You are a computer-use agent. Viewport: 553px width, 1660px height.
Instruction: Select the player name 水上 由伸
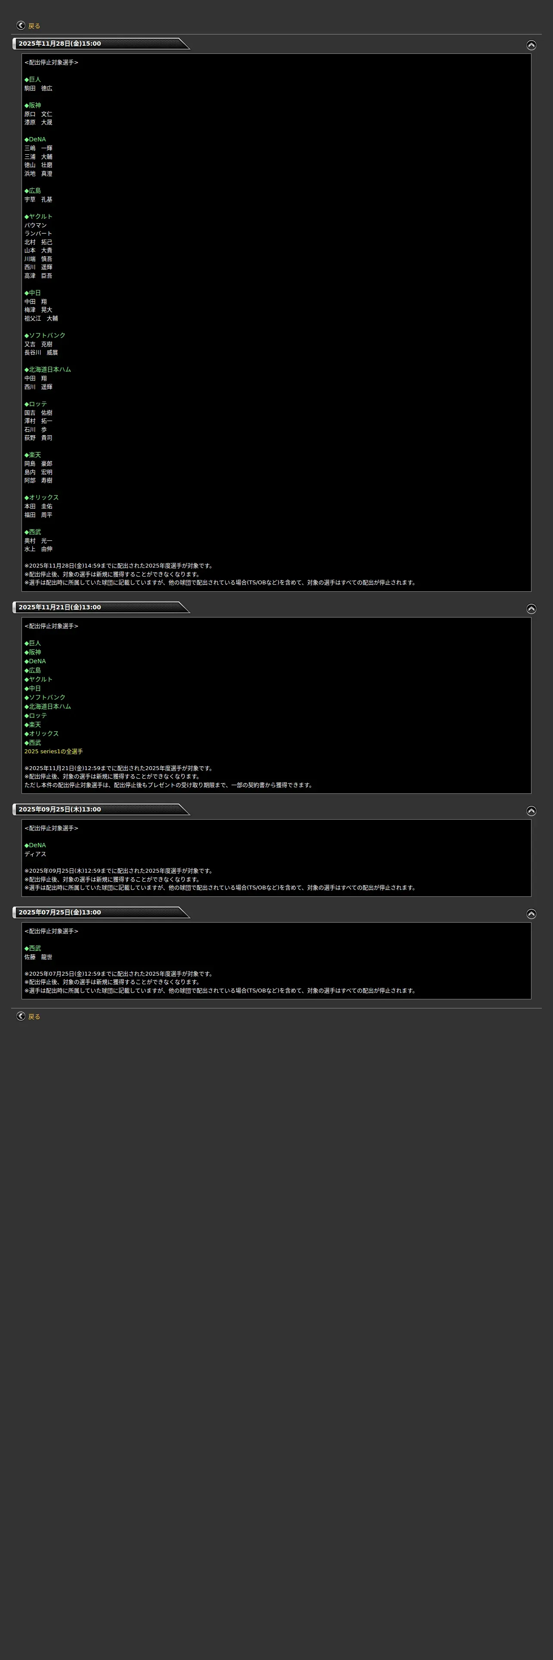(39, 549)
